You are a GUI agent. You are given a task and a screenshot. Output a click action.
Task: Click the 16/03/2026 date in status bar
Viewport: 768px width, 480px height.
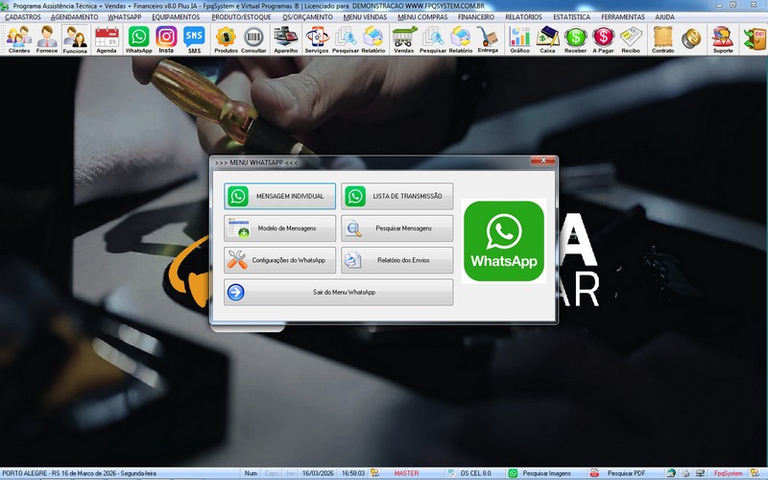[318, 473]
